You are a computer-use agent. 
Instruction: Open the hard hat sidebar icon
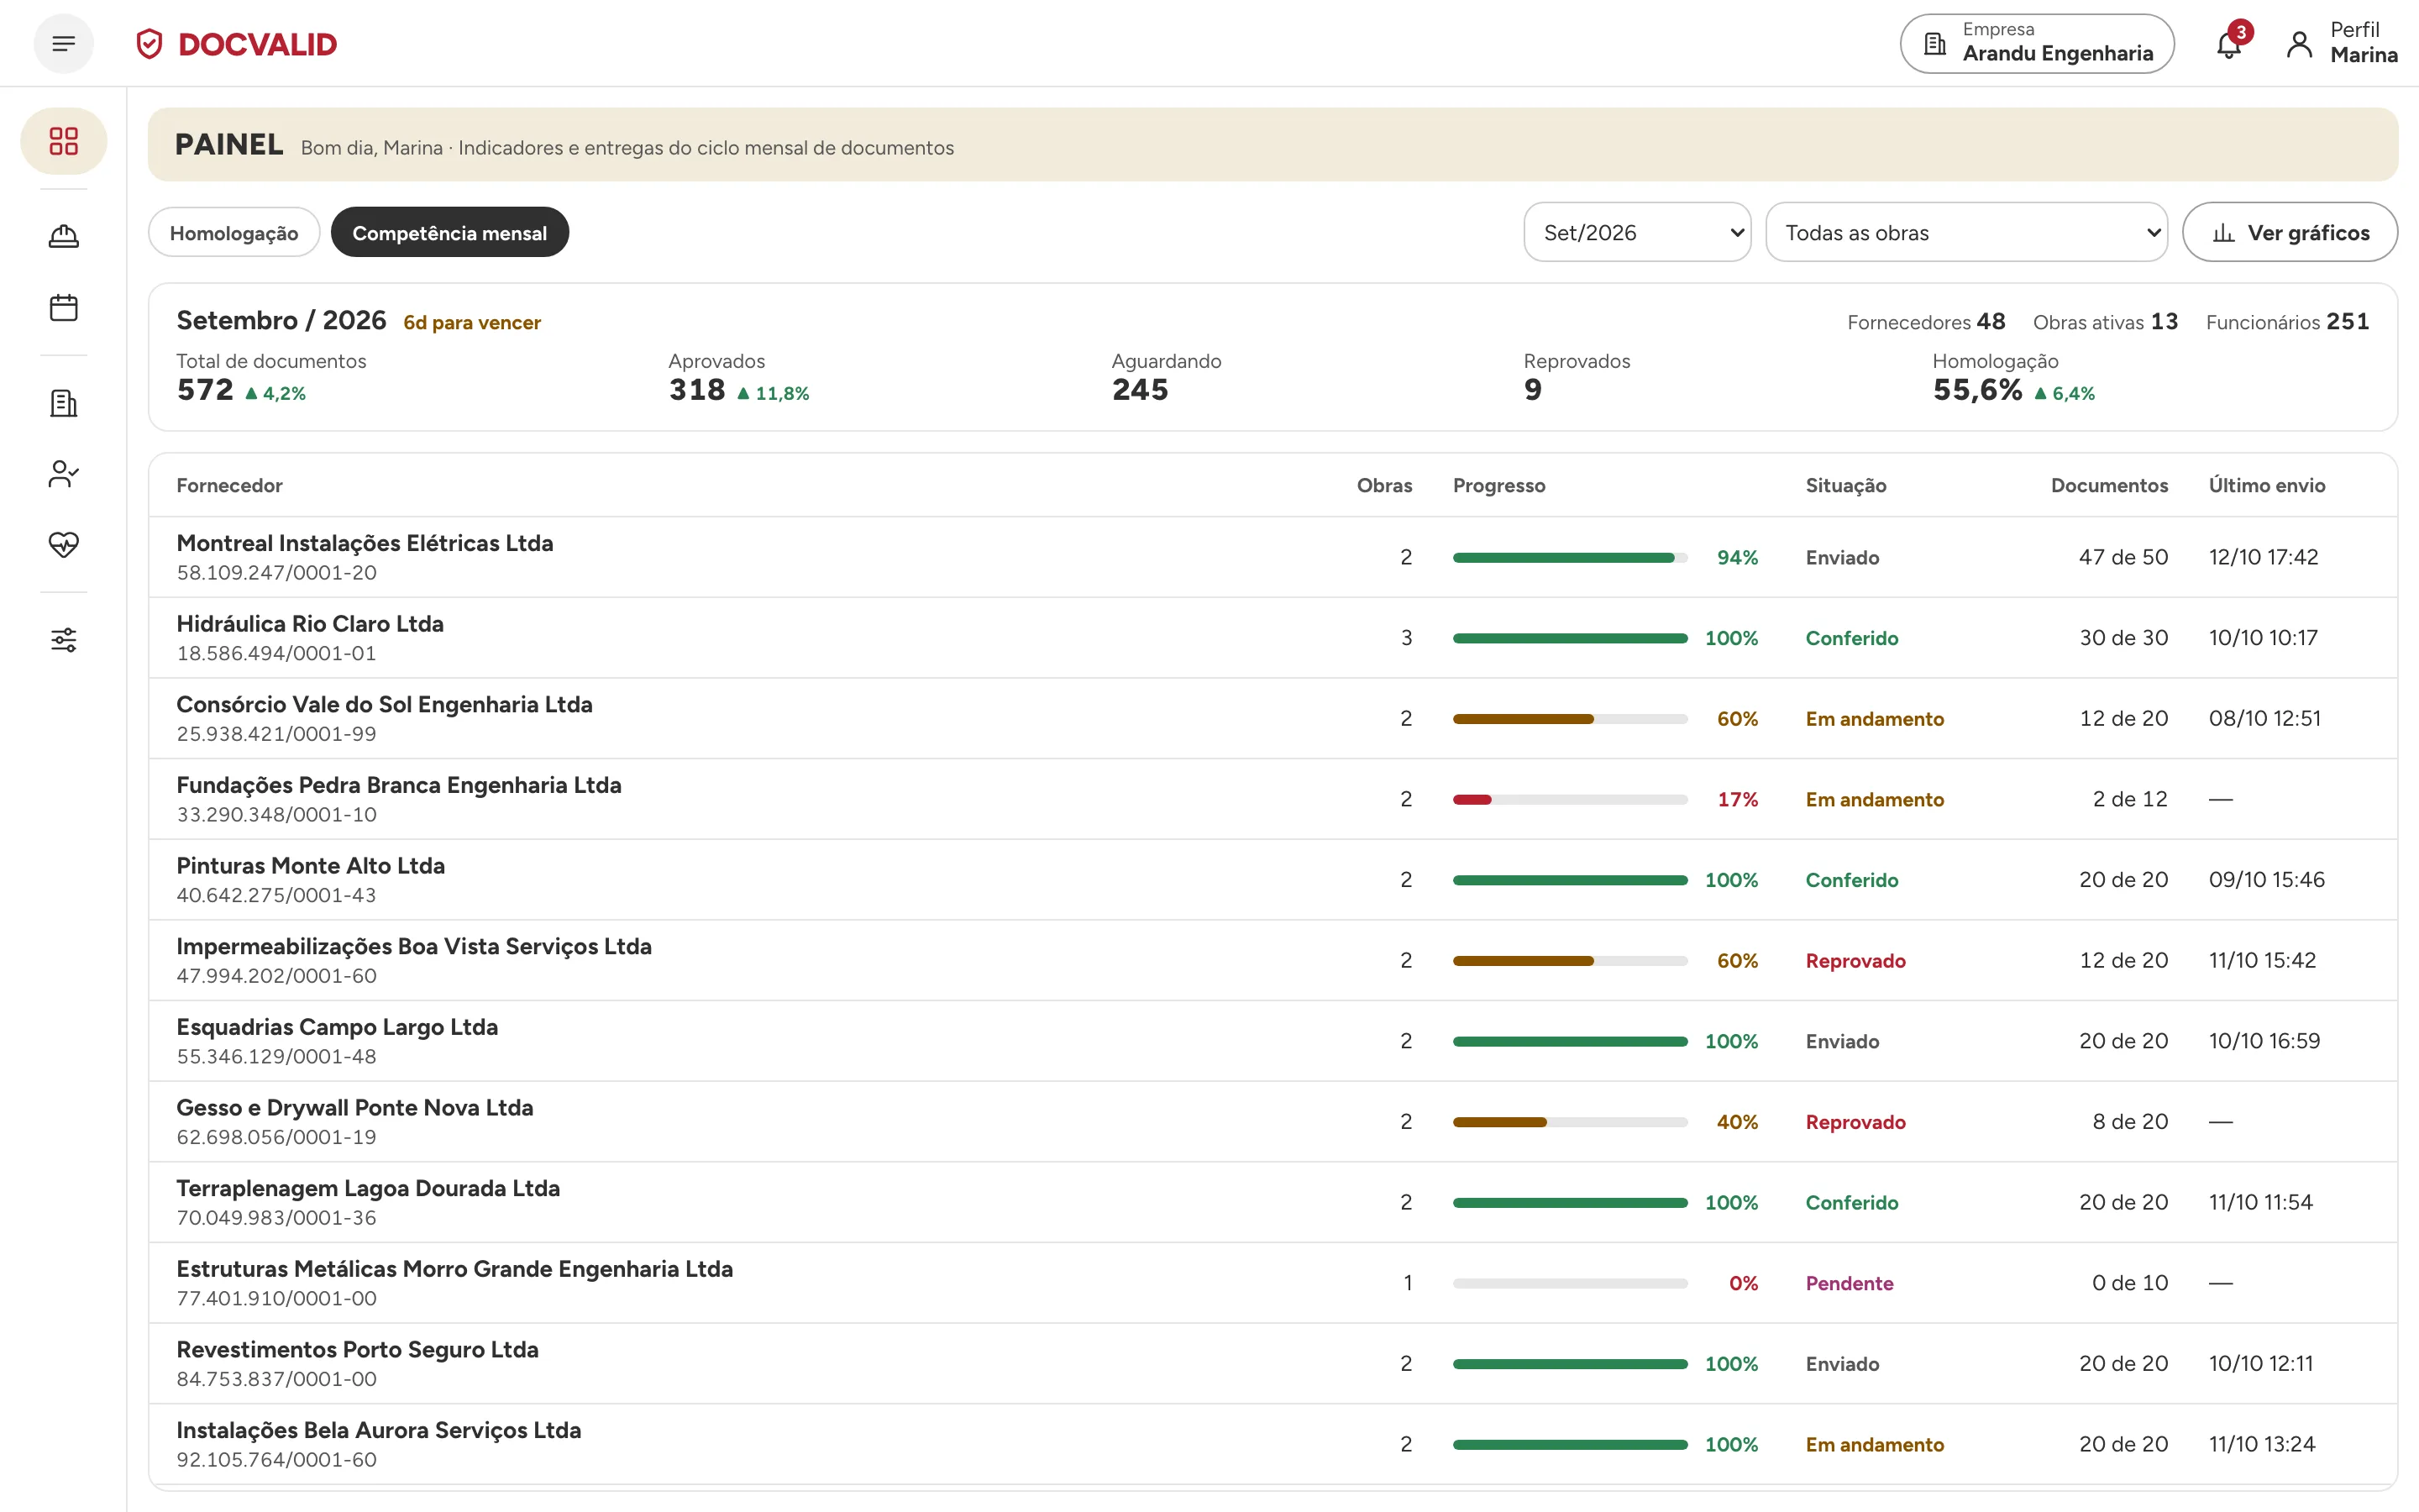tap(64, 236)
